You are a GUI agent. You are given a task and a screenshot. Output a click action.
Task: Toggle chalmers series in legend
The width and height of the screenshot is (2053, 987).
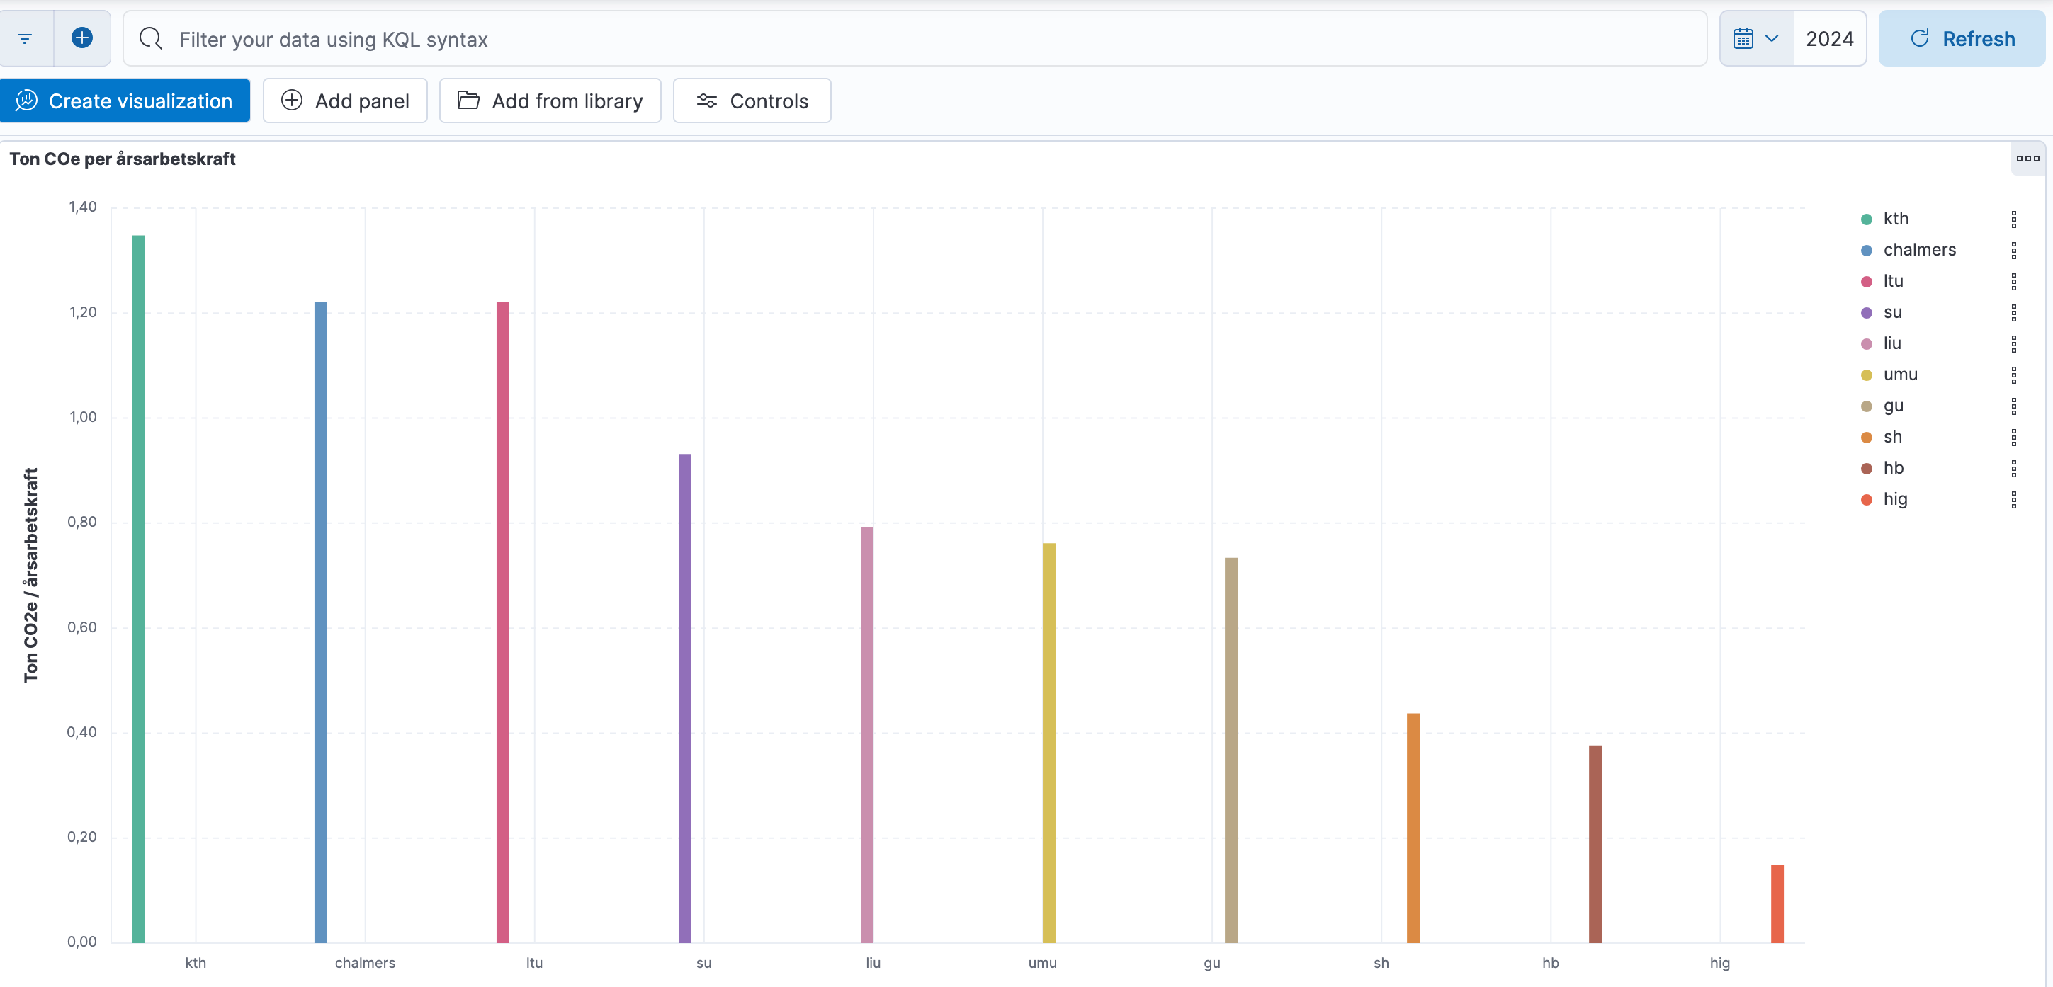[1919, 250]
